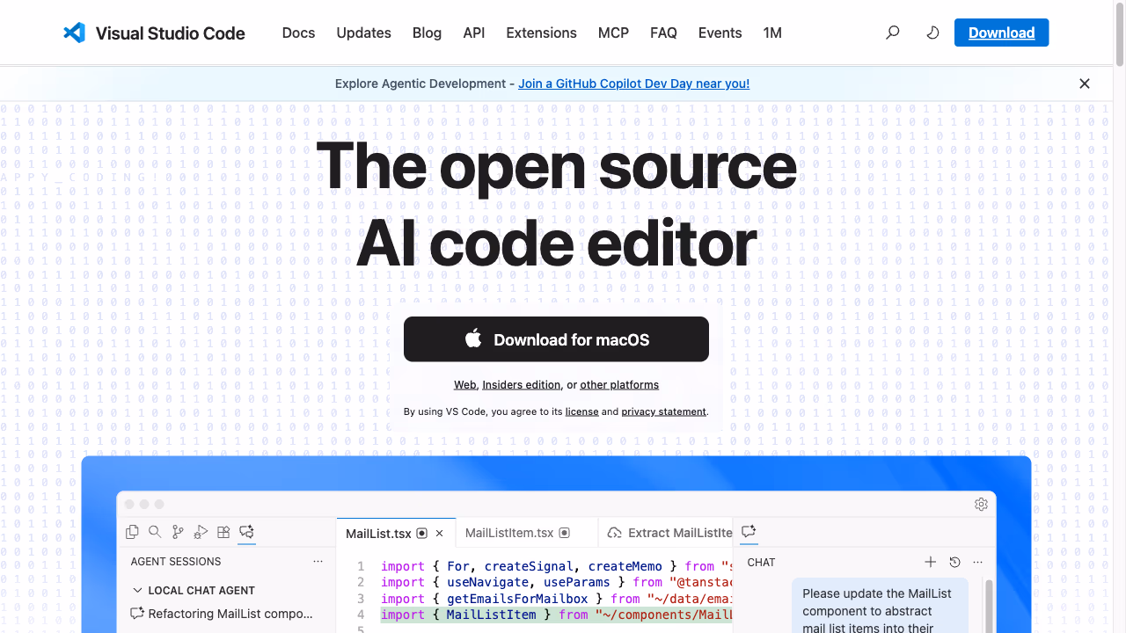Click the blue Download button in header
Viewport: 1126px width, 633px height.
[1001, 33]
